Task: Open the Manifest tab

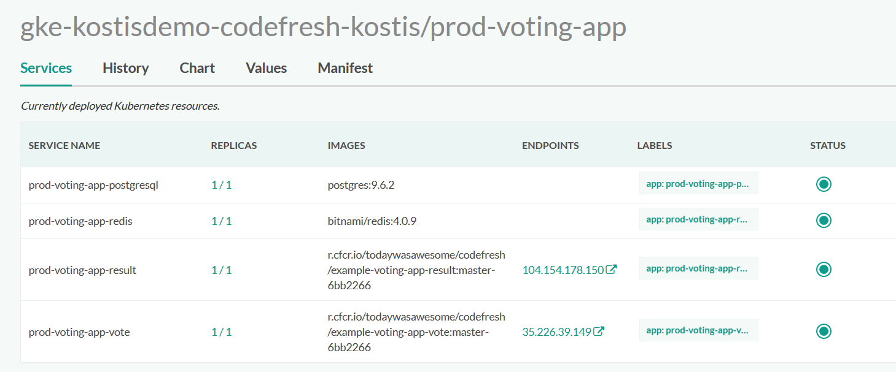Action: [x=345, y=68]
